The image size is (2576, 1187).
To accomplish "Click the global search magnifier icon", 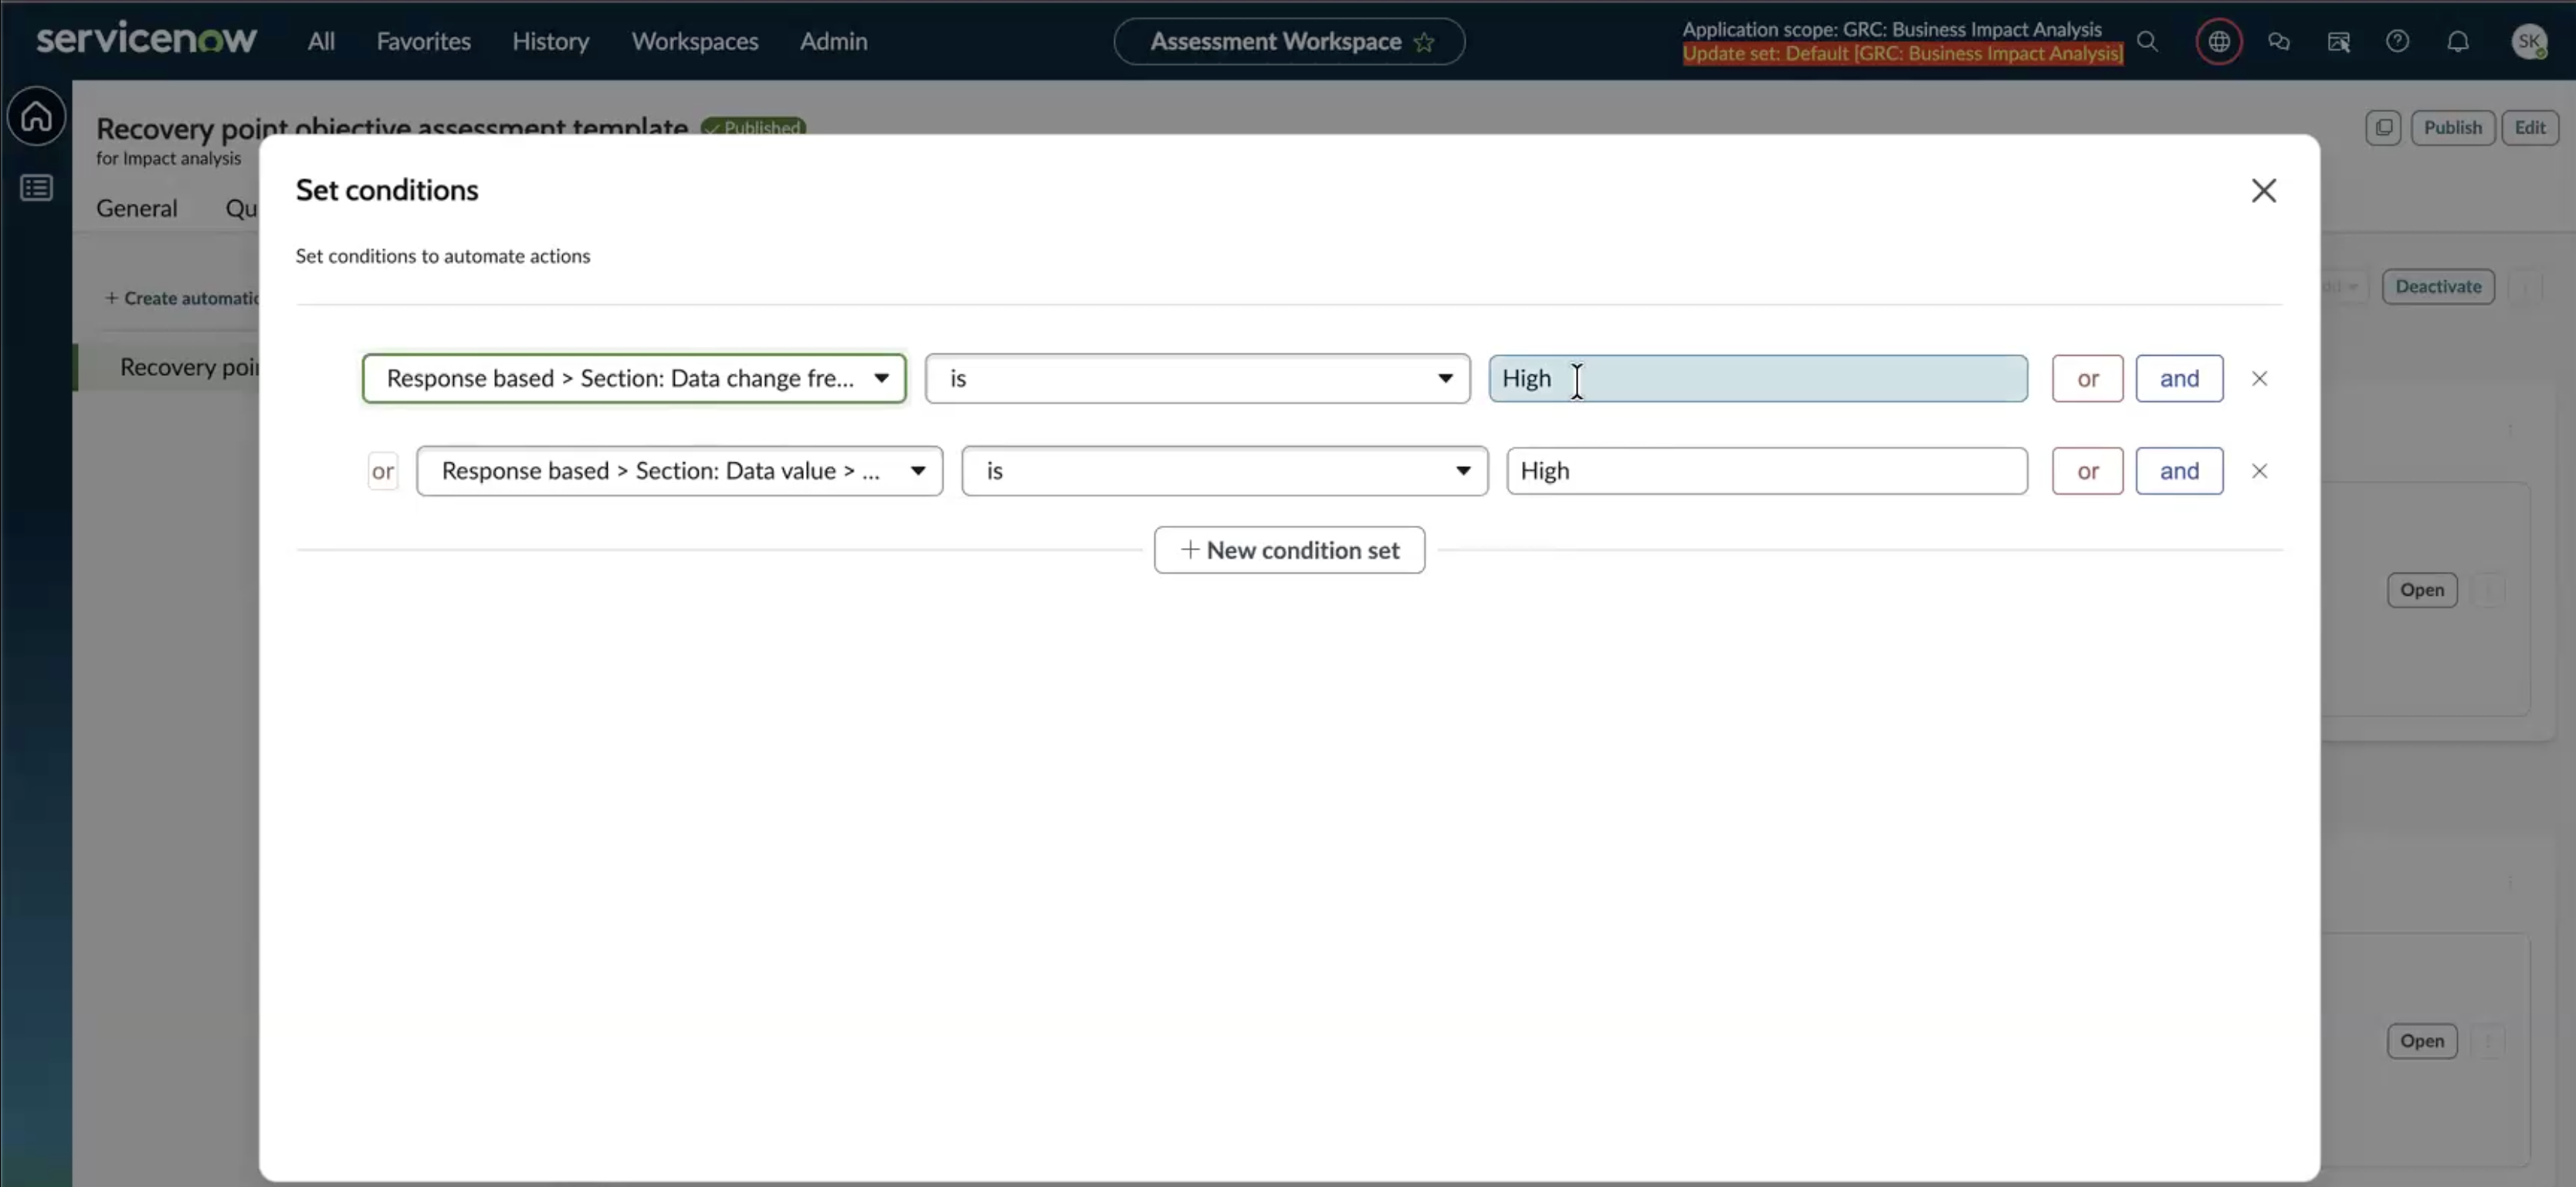I will pyautogui.click(x=2147, y=42).
